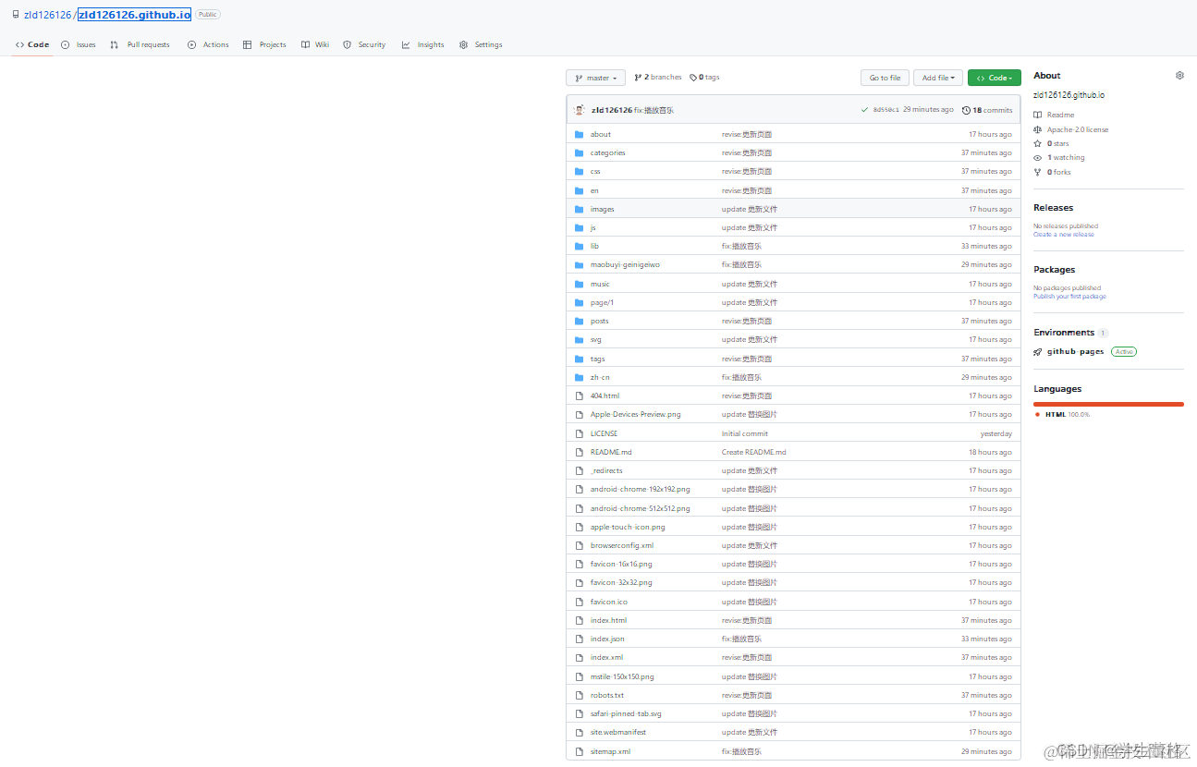Open the zld126126 owner link in header
This screenshot has width=1197, height=767.
click(x=47, y=15)
